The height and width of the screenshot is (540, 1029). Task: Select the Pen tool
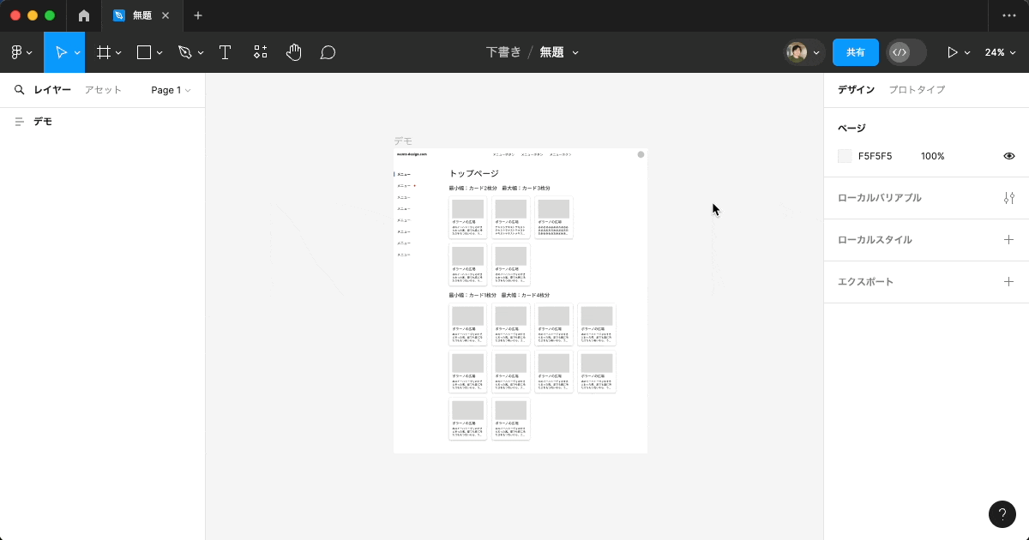pos(184,52)
